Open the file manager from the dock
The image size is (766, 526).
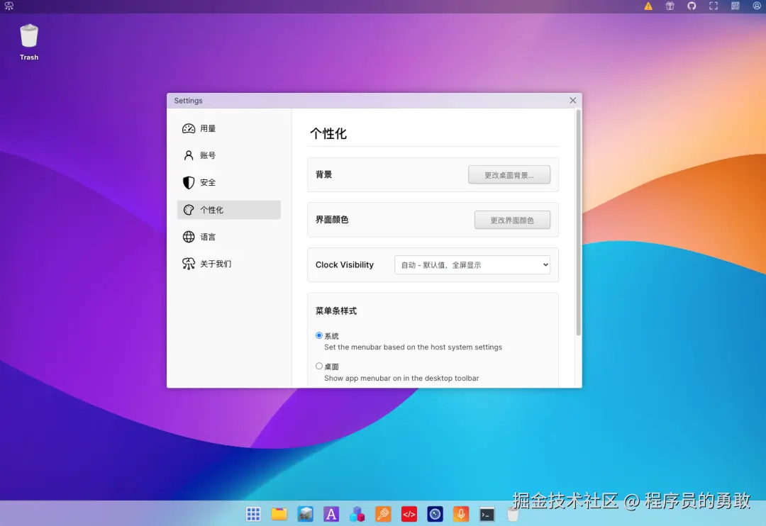tap(279, 513)
